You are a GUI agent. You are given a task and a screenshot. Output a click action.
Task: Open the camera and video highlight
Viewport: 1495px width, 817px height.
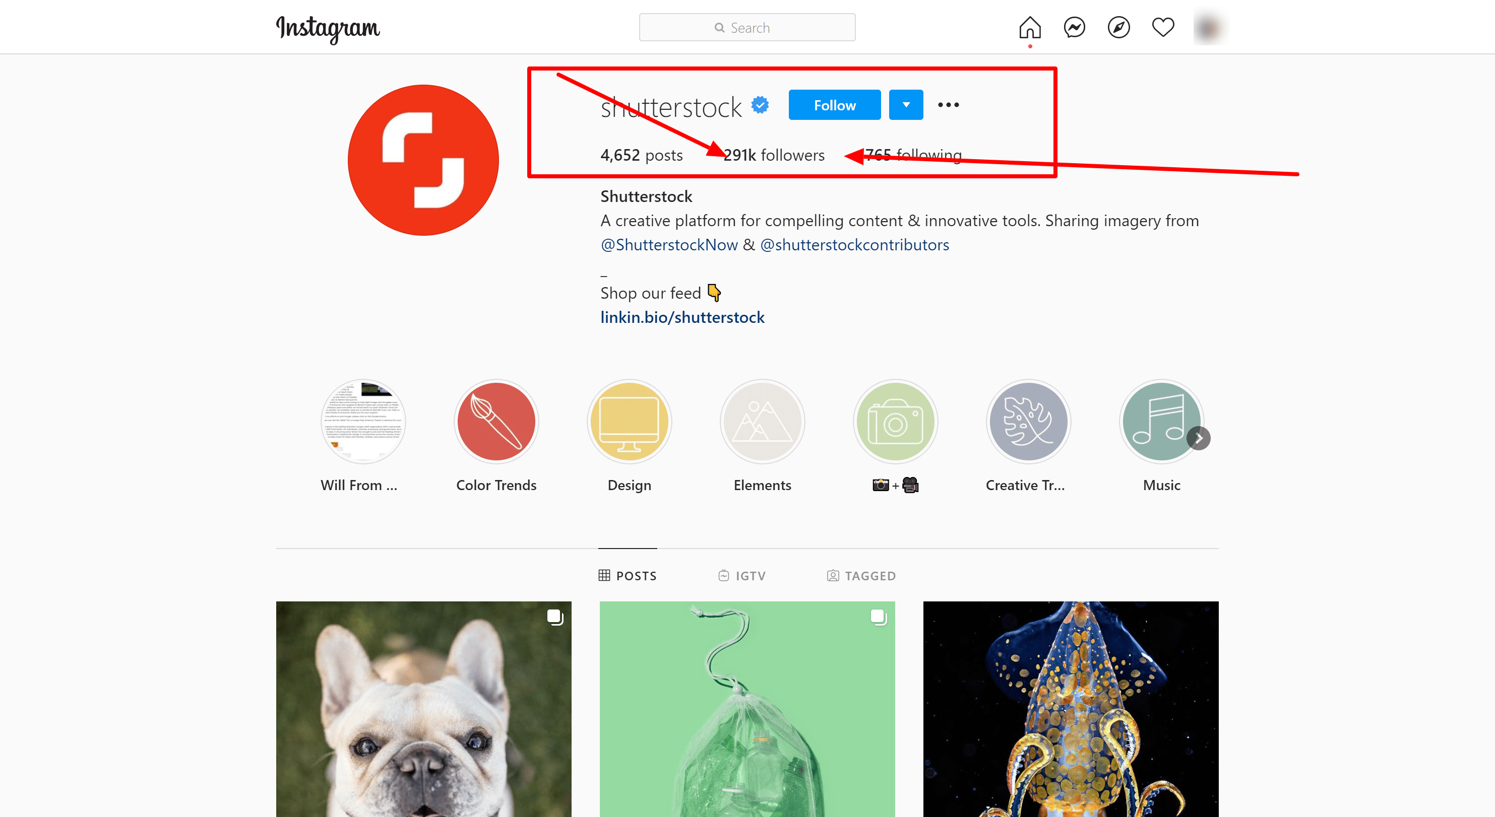pos(895,422)
